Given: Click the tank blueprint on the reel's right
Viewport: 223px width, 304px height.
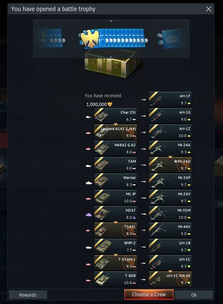Looking at the screenshot, I should coord(173,39).
